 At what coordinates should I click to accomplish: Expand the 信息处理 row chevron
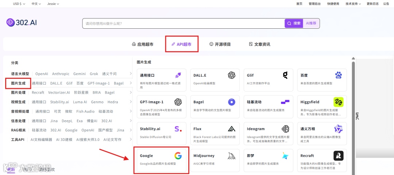pyautogui.click(x=131, y=121)
